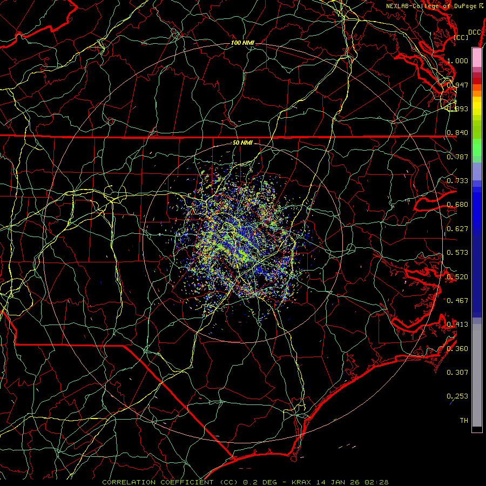This screenshot has height=486, width=486.
Task: Select the 0.840 legend value
Action: click(457, 133)
